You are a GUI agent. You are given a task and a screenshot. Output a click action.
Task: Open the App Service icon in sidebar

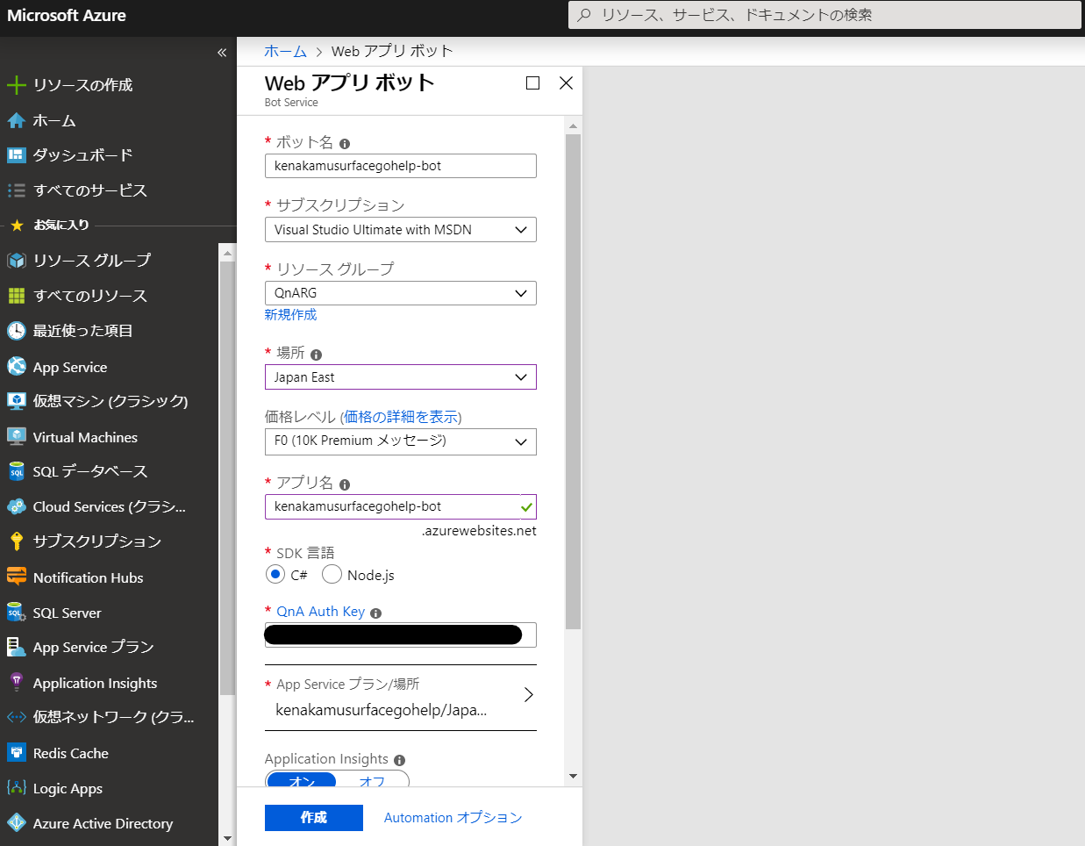(x=16, y=367)
